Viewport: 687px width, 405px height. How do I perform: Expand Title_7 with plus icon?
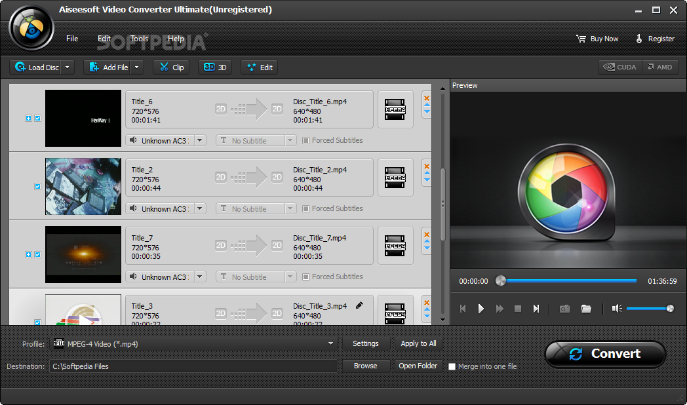click(28, 254)
